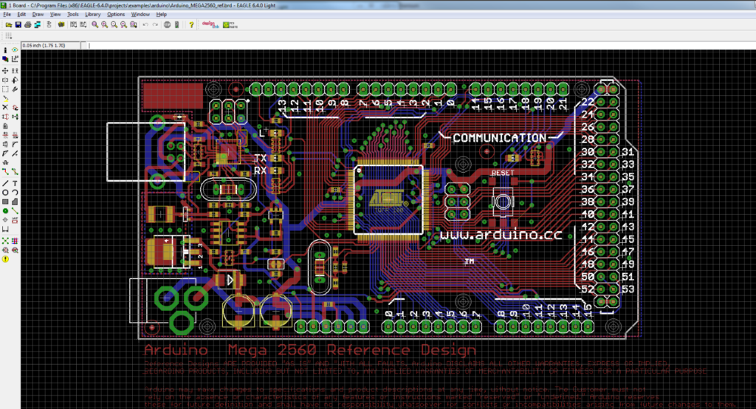Zoom out with the minus magnifier icon
The image size is (756, 409).
click(x=114, y=24)
